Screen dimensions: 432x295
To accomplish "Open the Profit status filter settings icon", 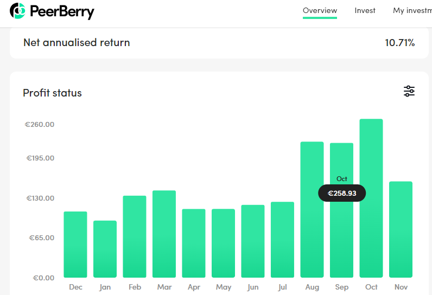I will 409,91.
